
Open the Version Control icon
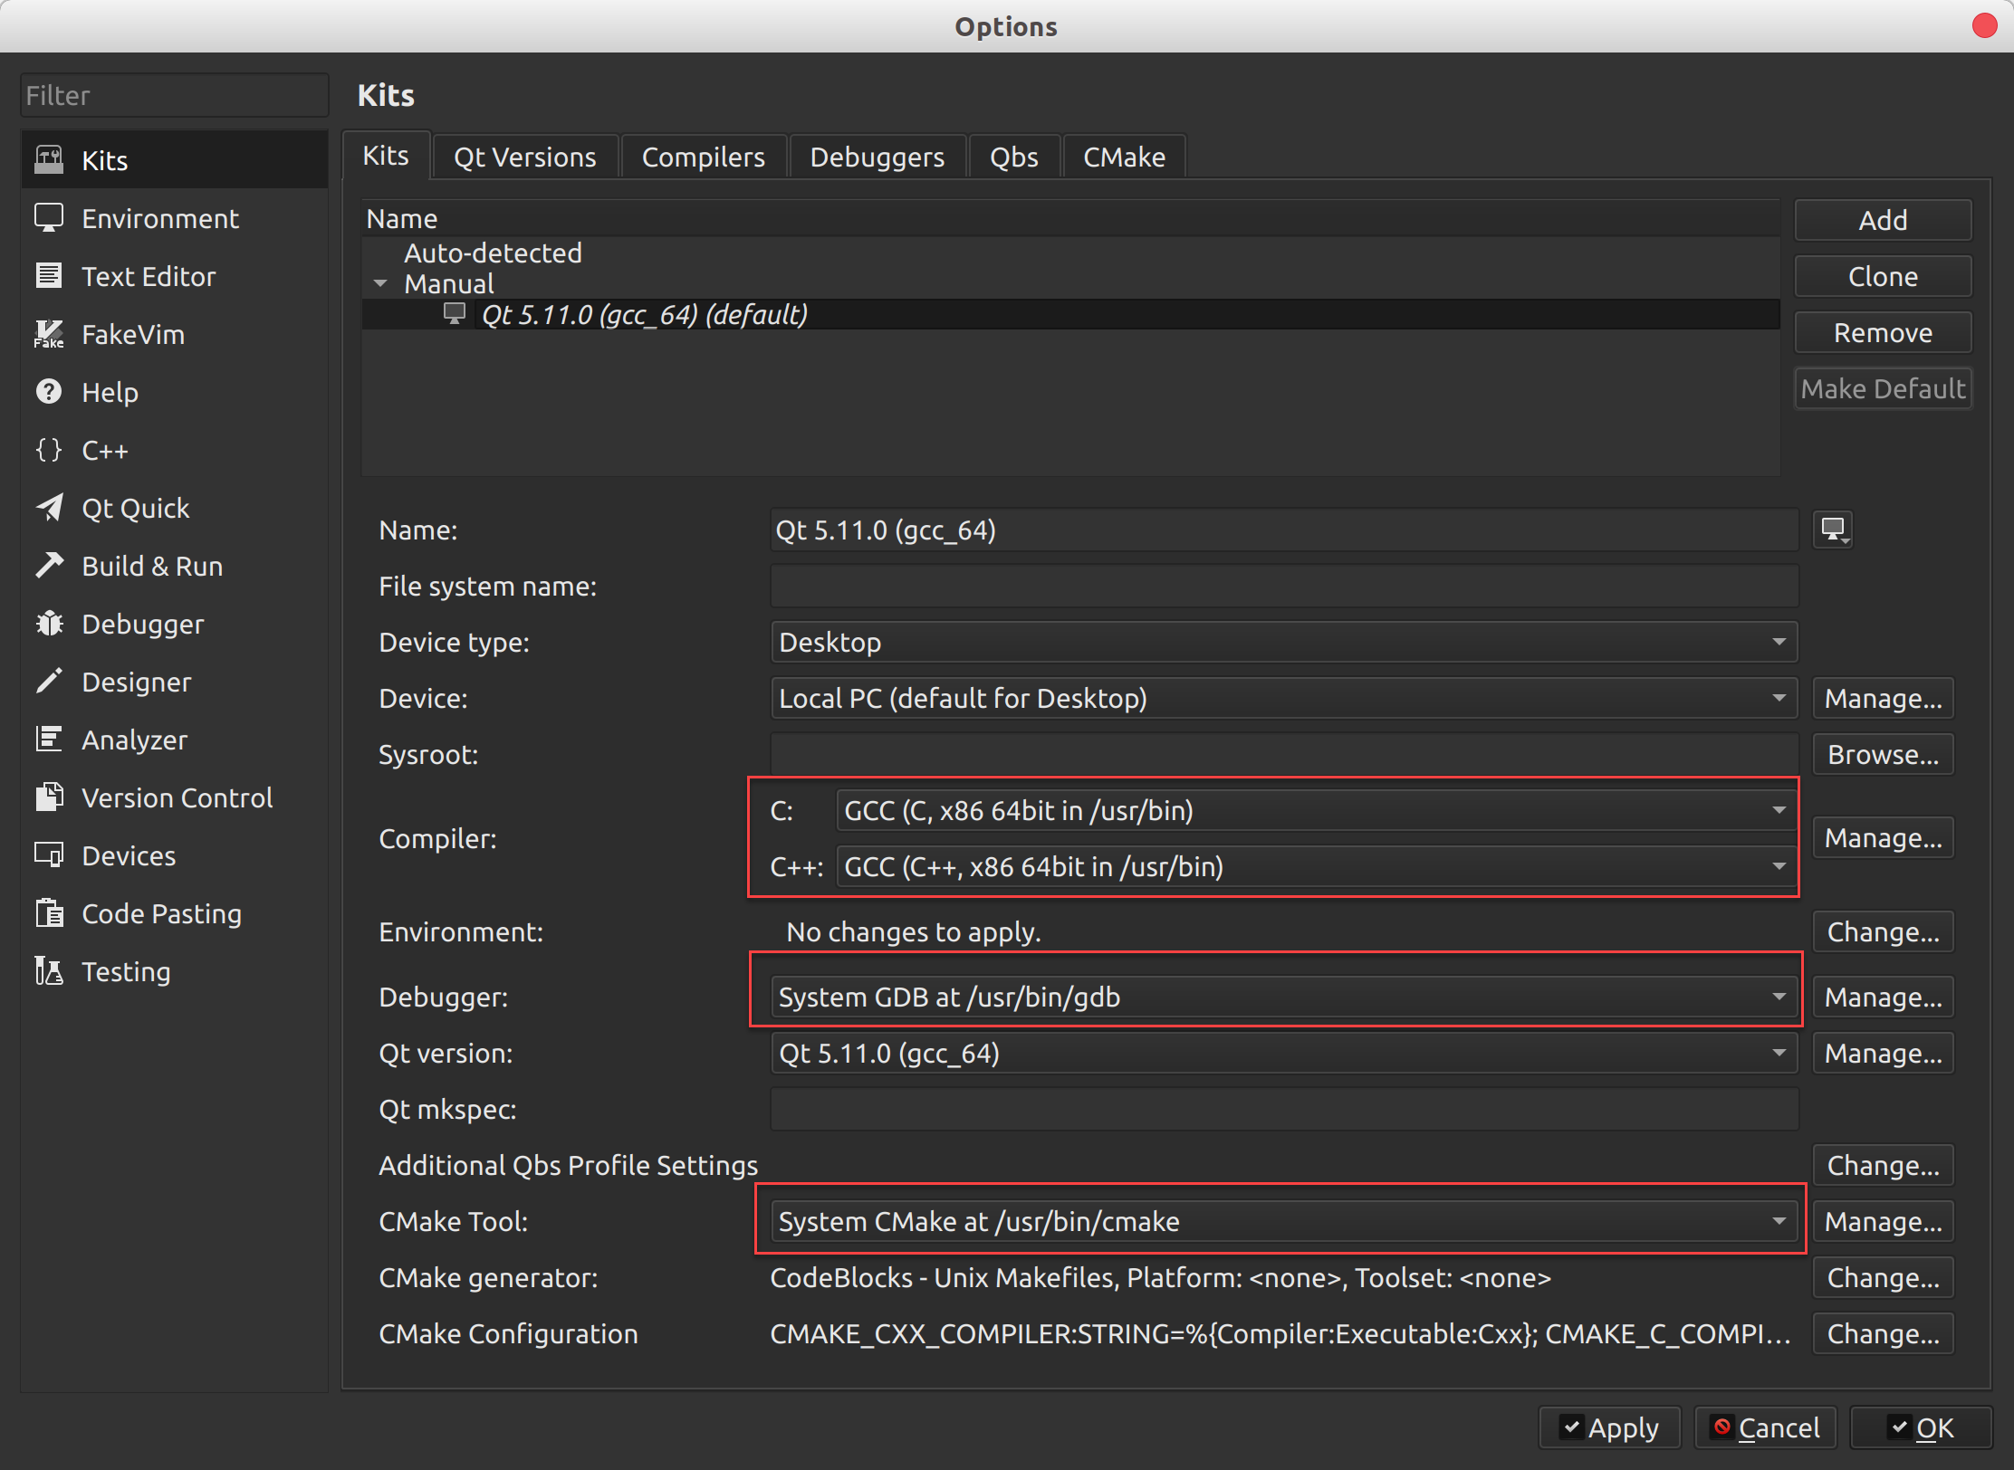(49, 797)
